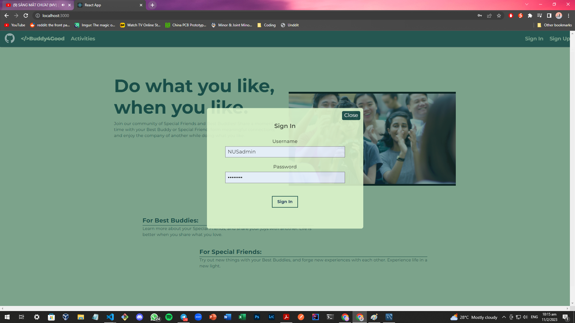
Task: Open the Chrome extensions puzzle icon
Action: click(530, 16)
